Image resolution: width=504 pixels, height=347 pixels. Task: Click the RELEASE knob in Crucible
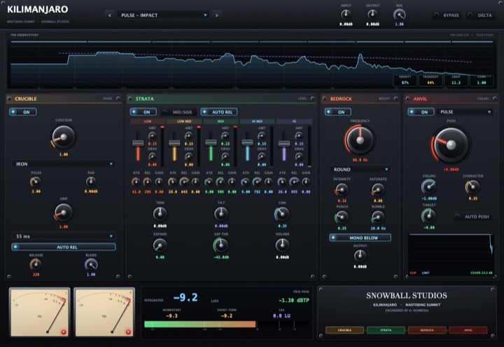tap(36, 264)
